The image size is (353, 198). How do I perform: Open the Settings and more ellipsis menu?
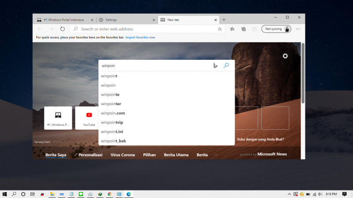(298, 29)
